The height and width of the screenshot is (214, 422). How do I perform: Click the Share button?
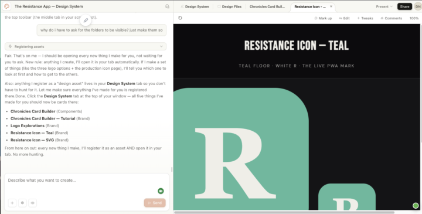[x=404, y=6]
